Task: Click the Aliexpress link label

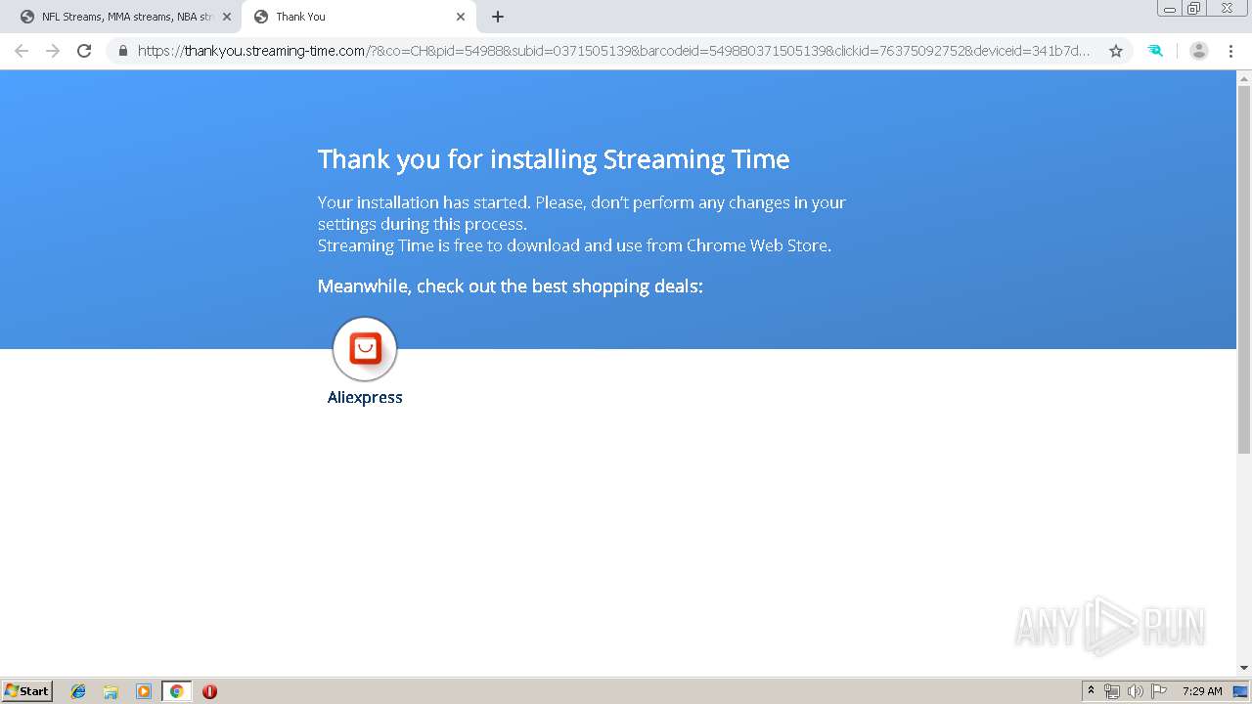Action: (365, 397)
